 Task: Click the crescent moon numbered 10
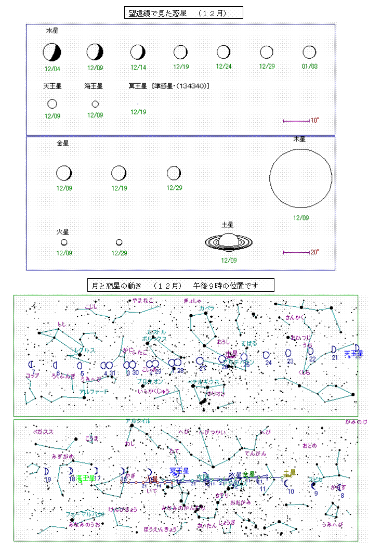pyautogui.click(x=286, y=483)
